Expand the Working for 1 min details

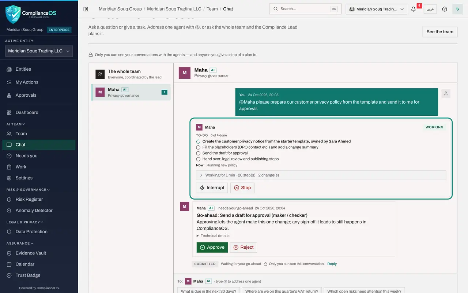(321, 175)
